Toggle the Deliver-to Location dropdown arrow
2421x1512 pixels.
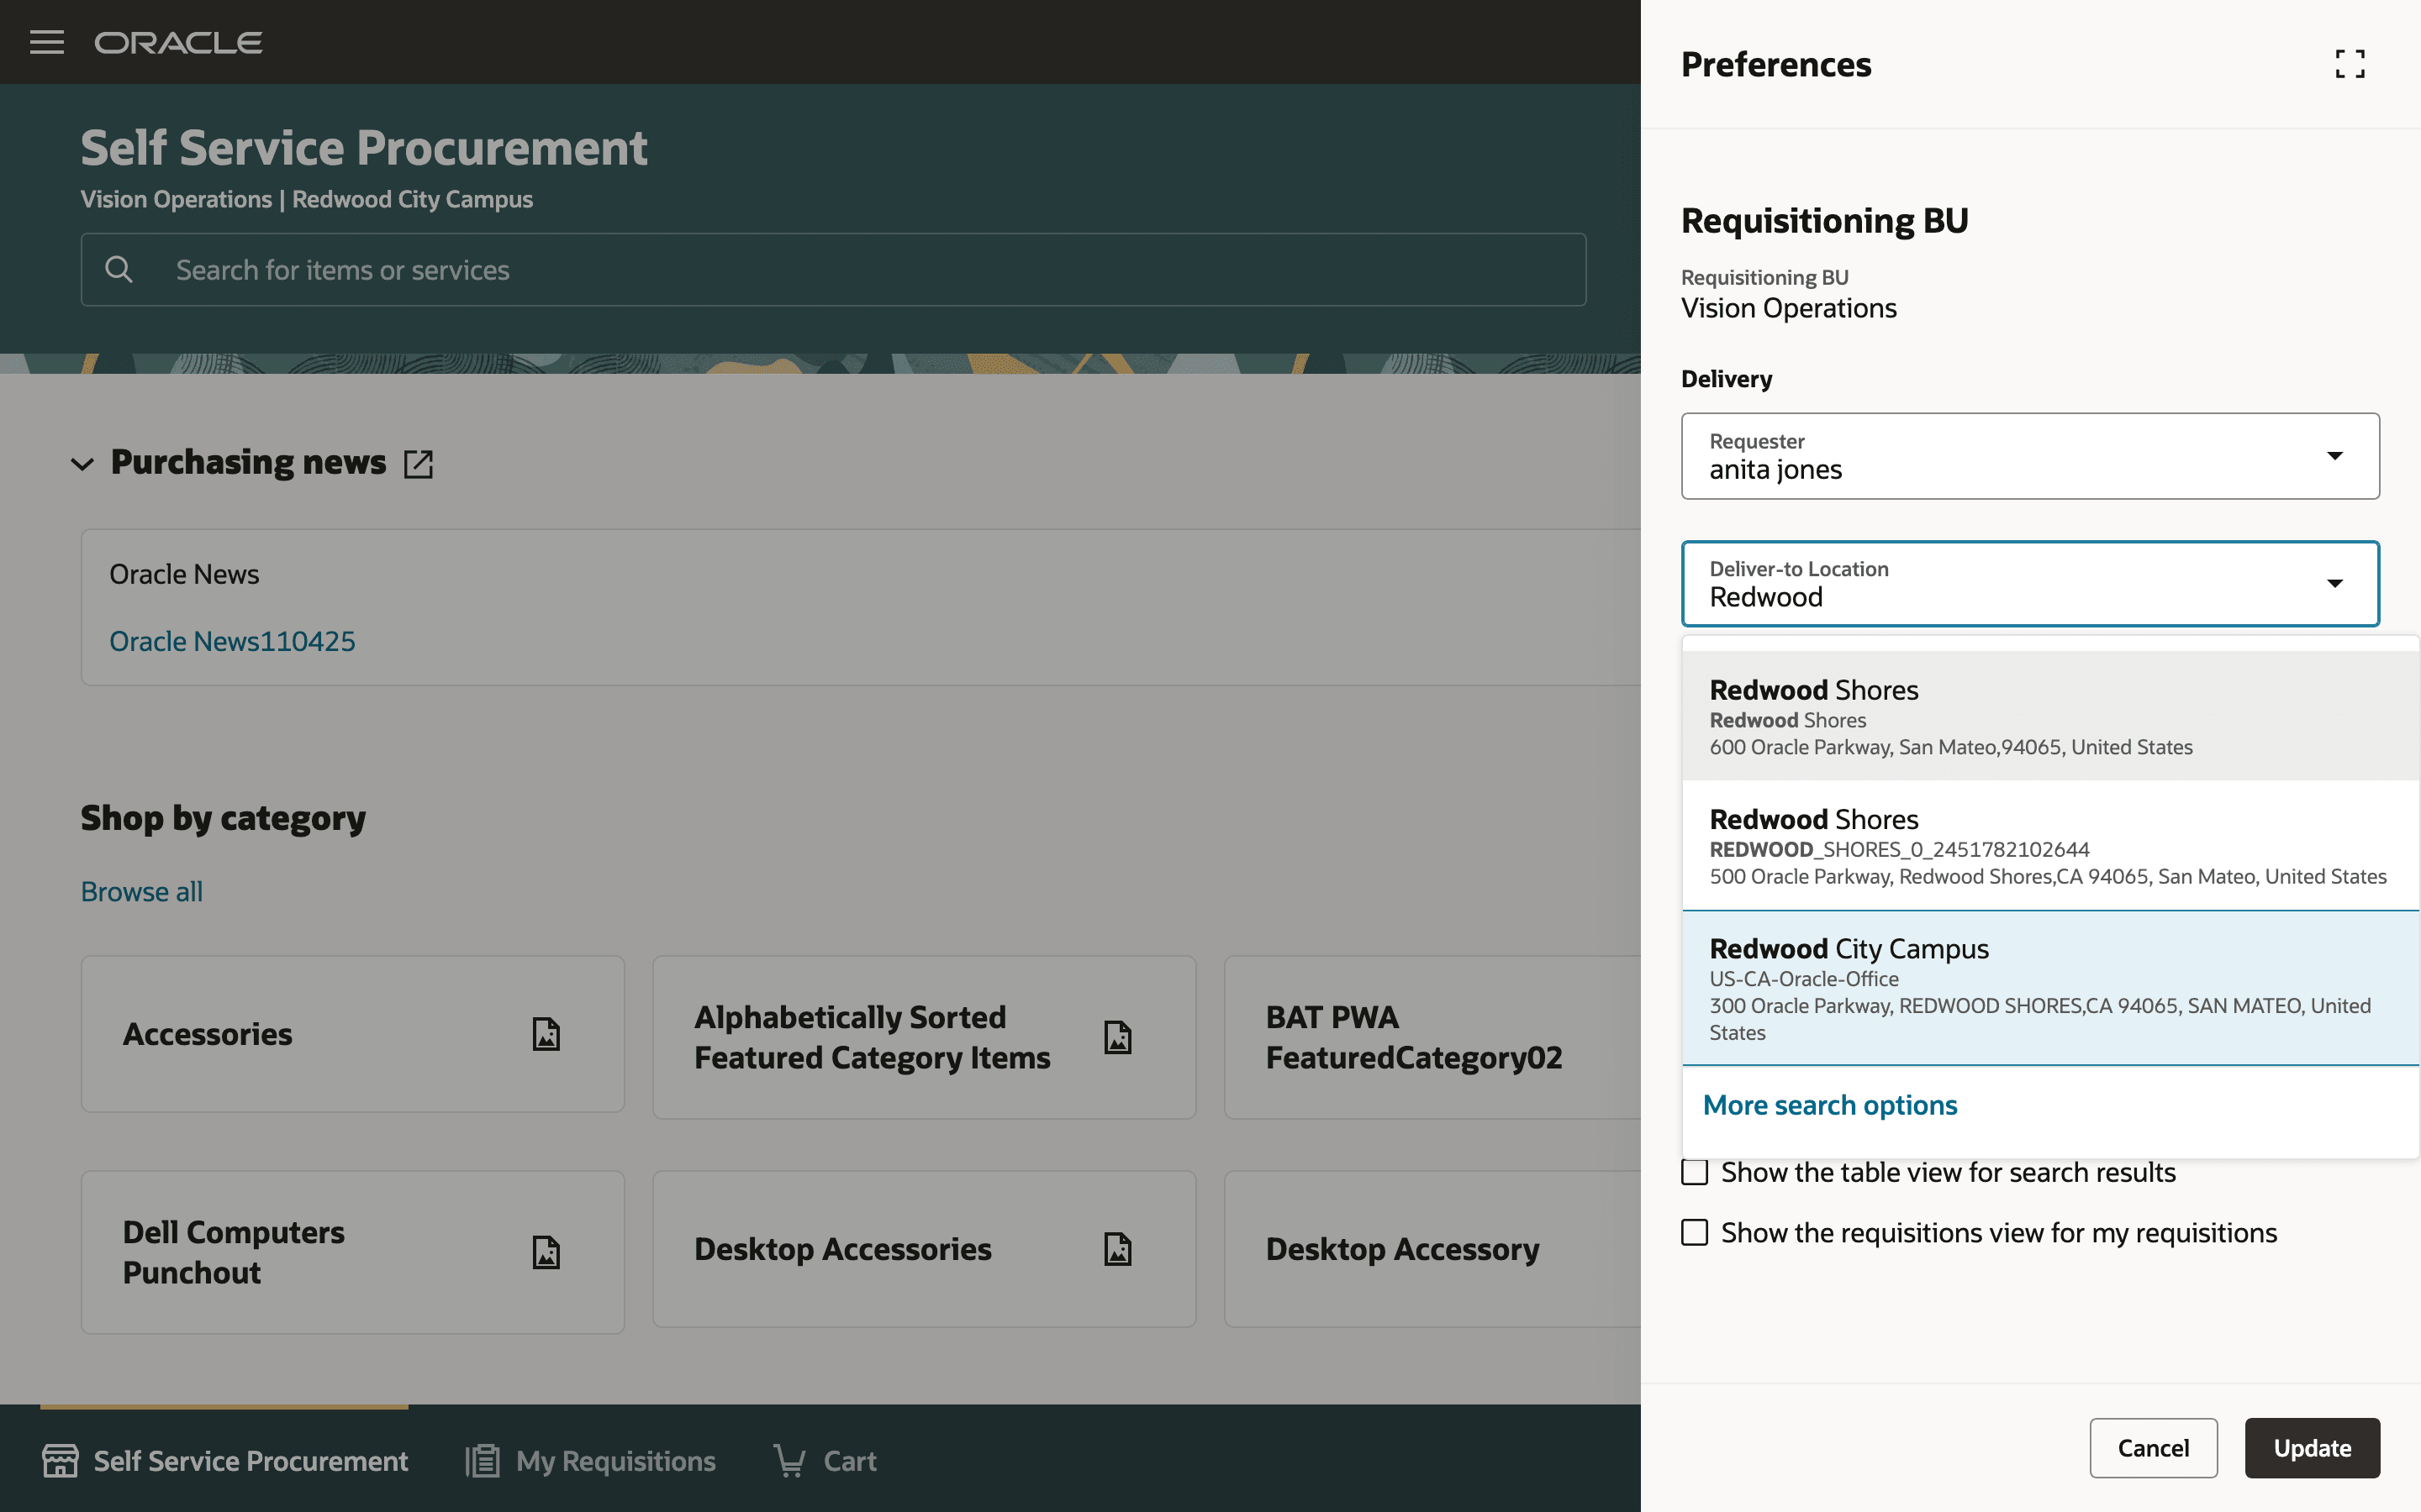point(2334,584)
